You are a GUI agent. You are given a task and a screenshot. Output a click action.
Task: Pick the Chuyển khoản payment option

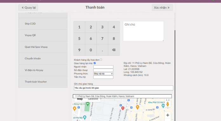point(43,59)
